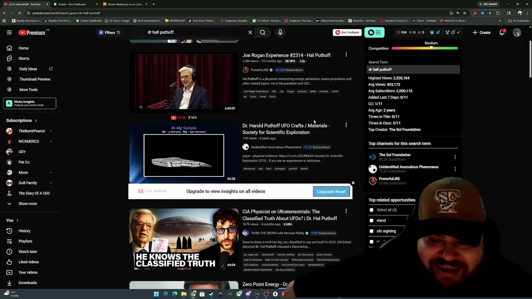Click the Create button

click(x=481, y=32)
